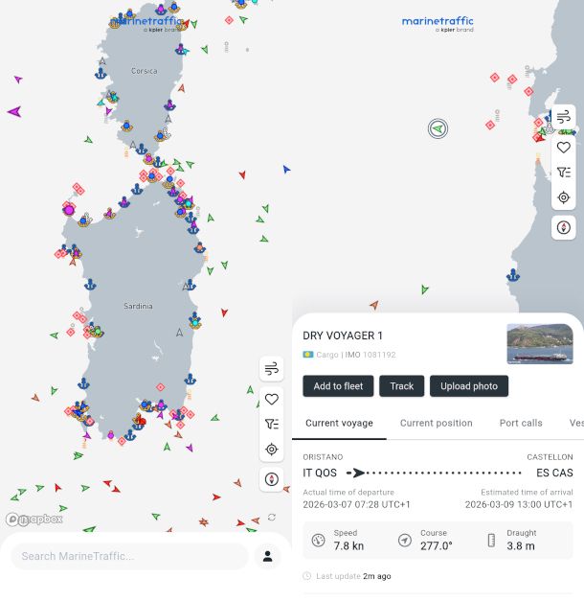This screenshot has width=584, height=601.
Task: Click the Draught 3.8 m value
Action: 521,545
